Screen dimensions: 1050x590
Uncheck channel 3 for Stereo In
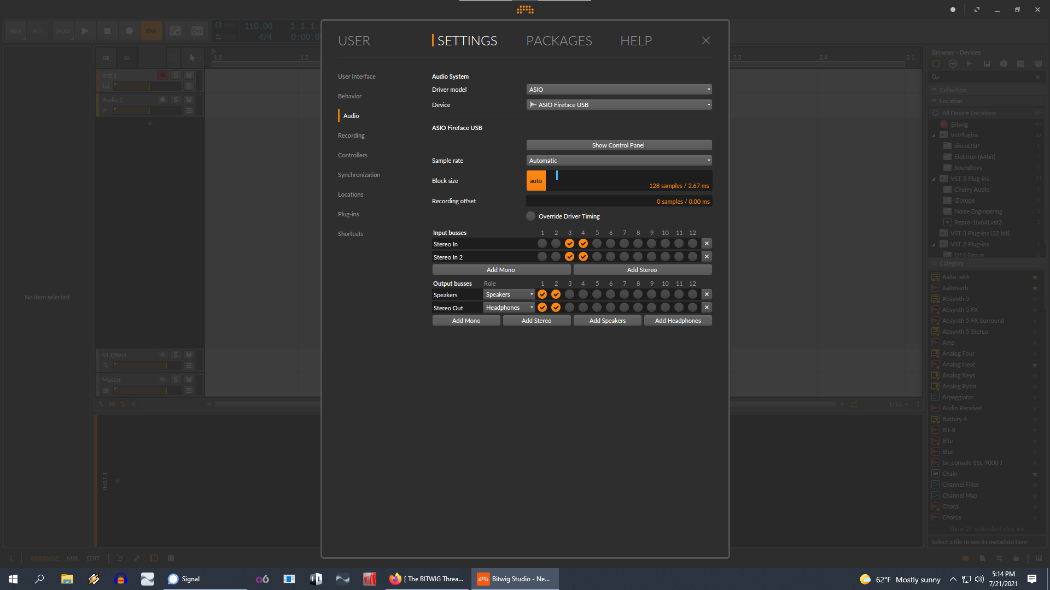pos(569,244)
